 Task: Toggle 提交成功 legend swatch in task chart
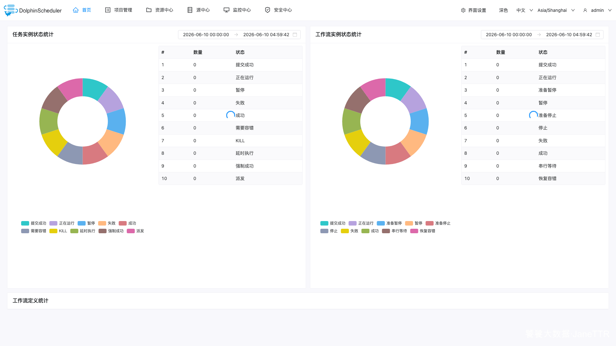25,223
